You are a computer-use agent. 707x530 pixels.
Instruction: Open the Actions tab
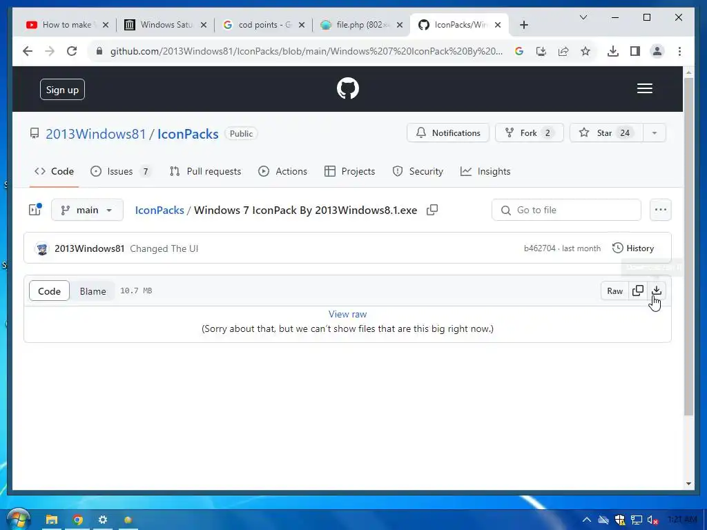[282, 171]
